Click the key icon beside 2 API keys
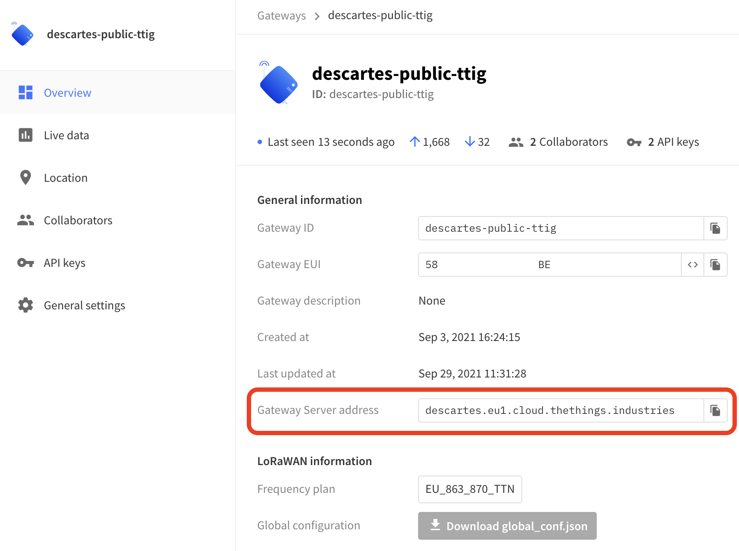739x551 pixels. click(x=634, y=142)
